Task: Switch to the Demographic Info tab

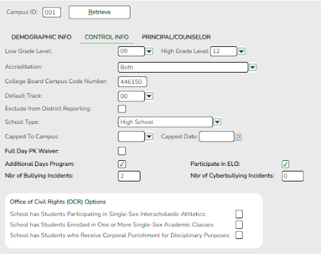Action: [41, 37]
